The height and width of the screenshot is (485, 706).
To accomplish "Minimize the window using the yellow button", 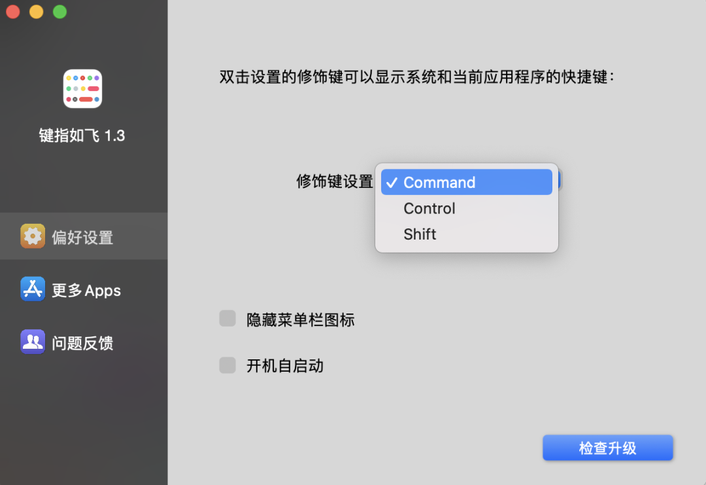I will coord(37,12).
